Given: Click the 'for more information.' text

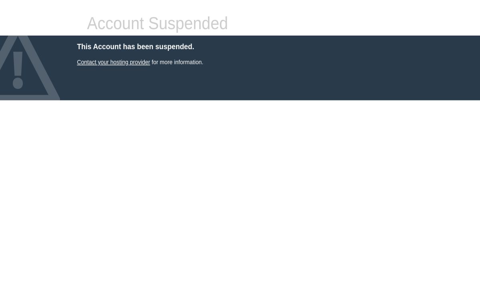Looking at the screenshot, I should 177,62.
